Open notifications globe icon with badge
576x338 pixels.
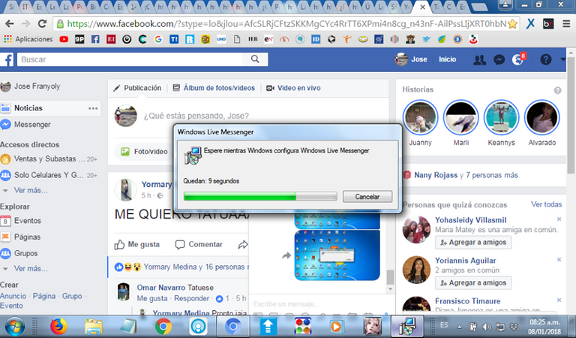click(518, 59)
